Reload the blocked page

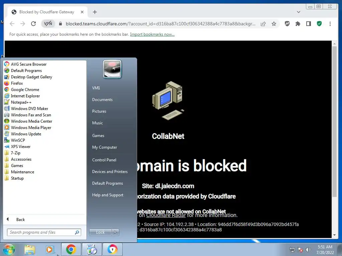(33, 24)
